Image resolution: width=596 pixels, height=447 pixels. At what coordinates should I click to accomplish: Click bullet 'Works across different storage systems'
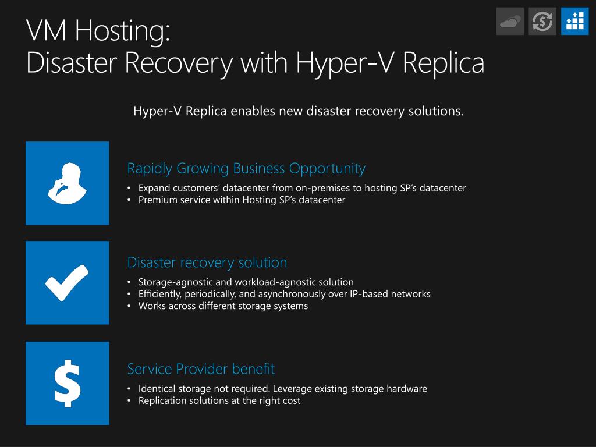pyautogui.click(x=223, y=306)
